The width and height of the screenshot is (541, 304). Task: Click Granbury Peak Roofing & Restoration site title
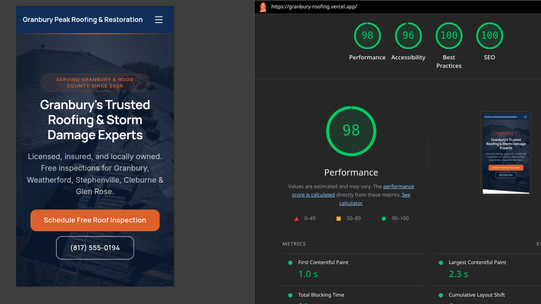tap(83, 20)
